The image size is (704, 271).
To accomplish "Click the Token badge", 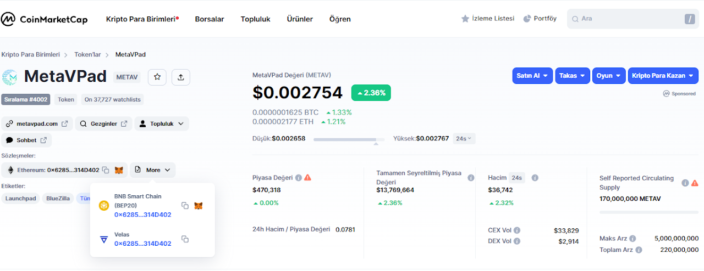I will tap(66, 99).
